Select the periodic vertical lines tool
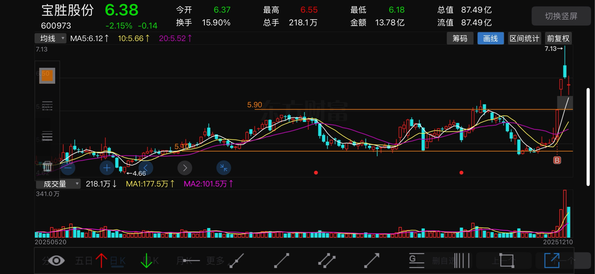595x274 pixels. pos(462,260)
